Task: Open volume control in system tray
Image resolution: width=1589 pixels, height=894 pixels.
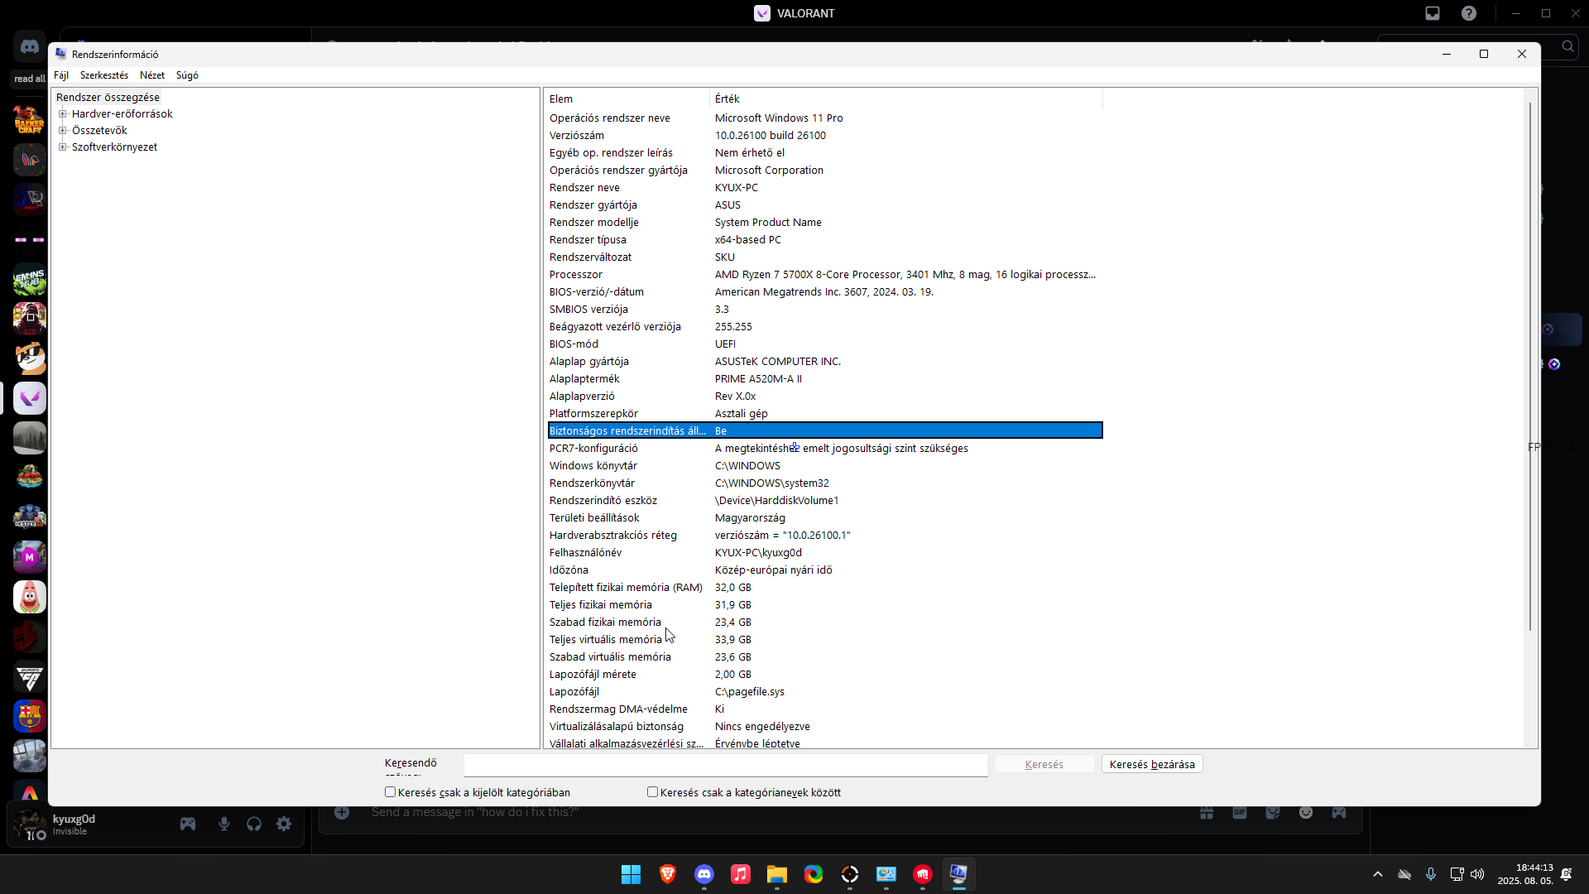Action: click(x=1477, y=874)
